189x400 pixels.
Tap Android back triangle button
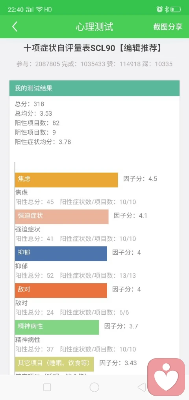[141, 387]
